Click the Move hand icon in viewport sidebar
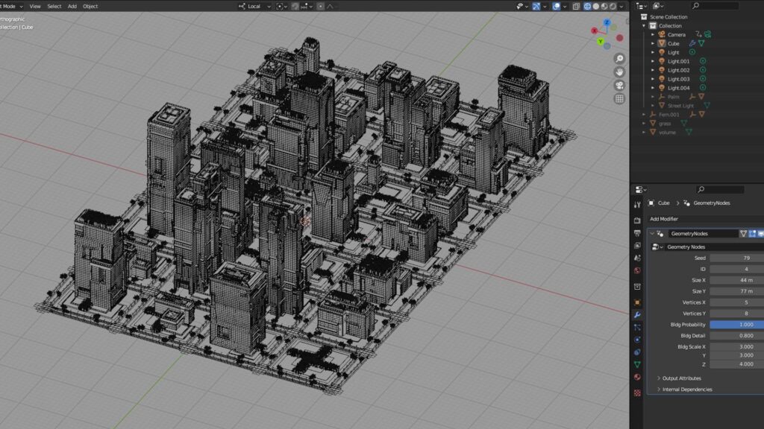 pyautogui.click(x=620, y=71)
